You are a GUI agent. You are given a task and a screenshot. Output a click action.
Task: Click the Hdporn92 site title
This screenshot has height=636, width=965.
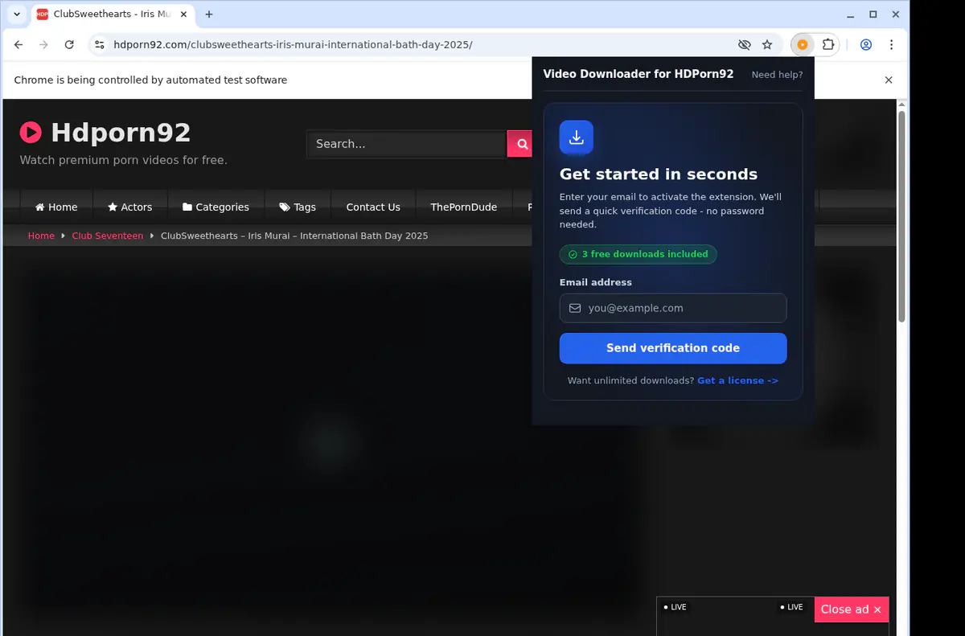(121, 132)
